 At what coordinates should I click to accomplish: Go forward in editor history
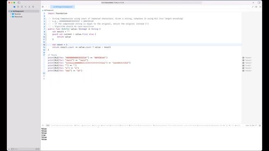[x=49, y=7]
